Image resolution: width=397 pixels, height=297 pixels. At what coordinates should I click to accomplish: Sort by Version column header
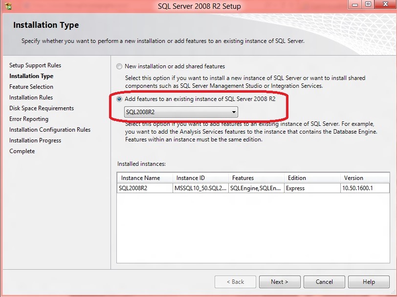365,178
